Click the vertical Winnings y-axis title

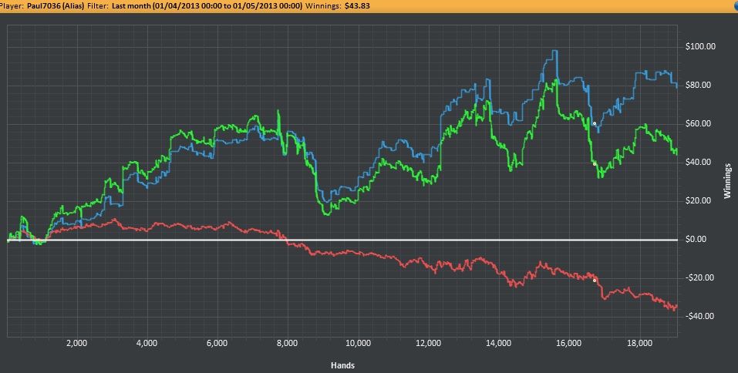click(726, 181)
